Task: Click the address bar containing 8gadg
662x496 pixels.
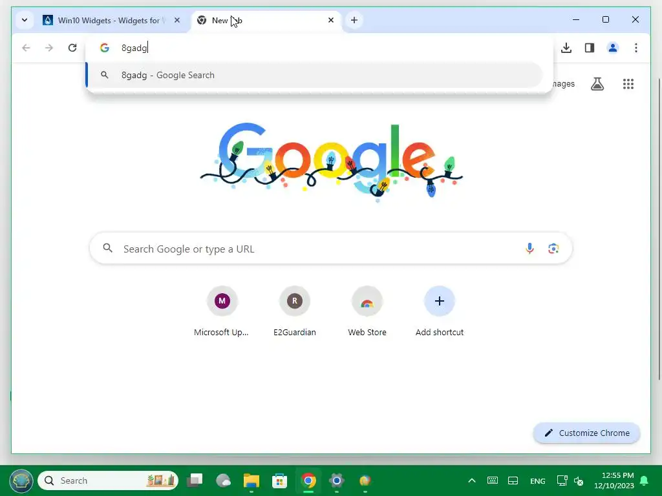Action: pyautogui.click(x=319, y=48)
